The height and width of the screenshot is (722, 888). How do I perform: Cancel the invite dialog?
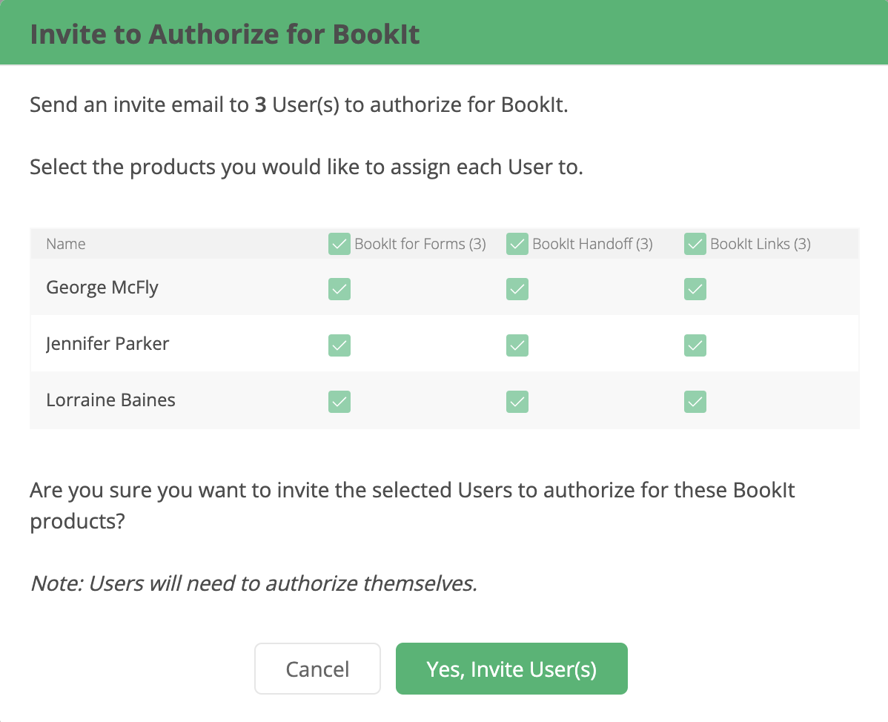[x=317, y=669]
